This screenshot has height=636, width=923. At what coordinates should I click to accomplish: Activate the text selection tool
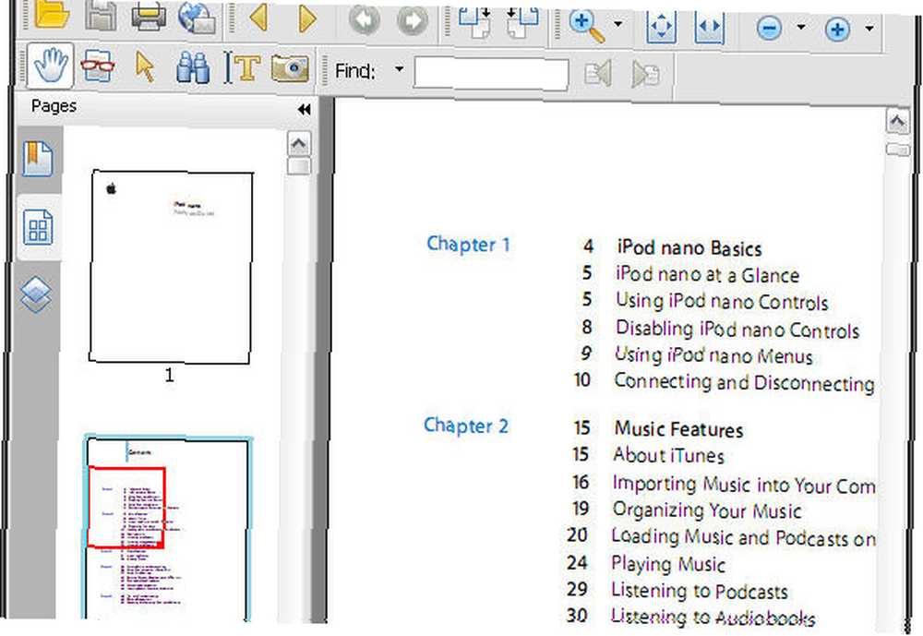tap(242, 68)
